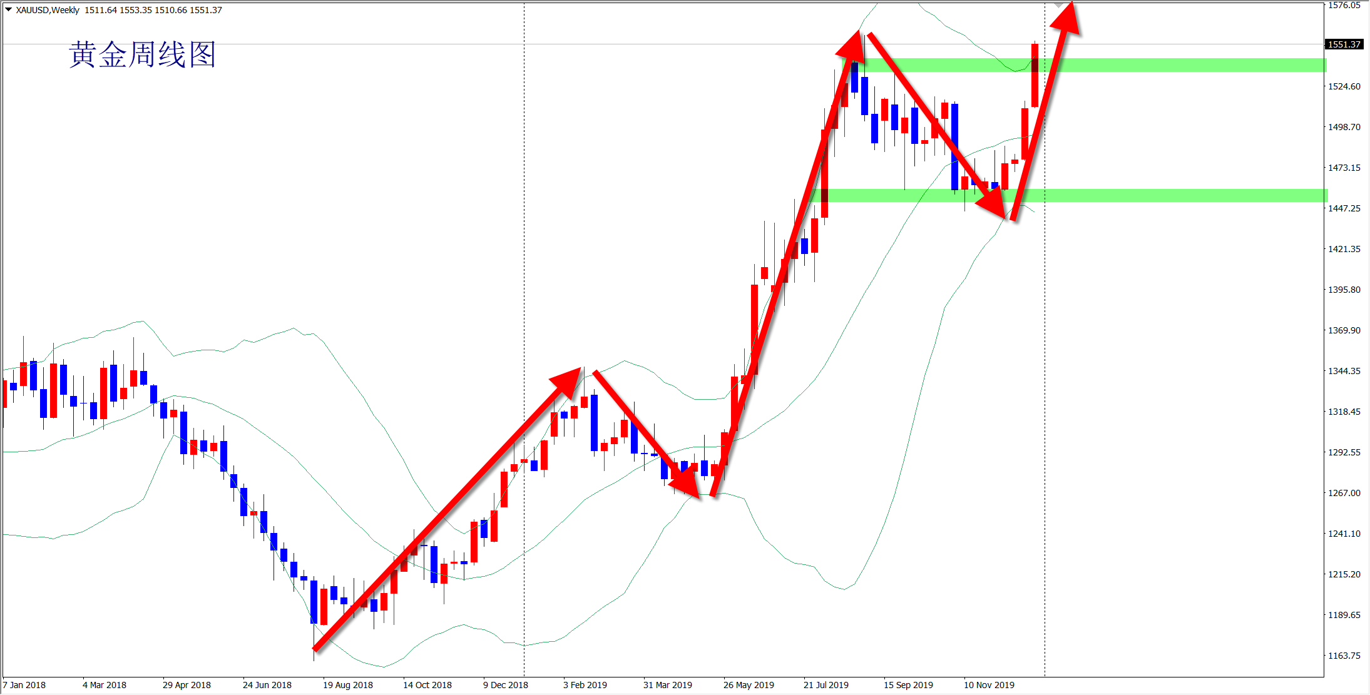
Task: Click the 19 Aug 2018 date label
Action: [x=348, y=685]
